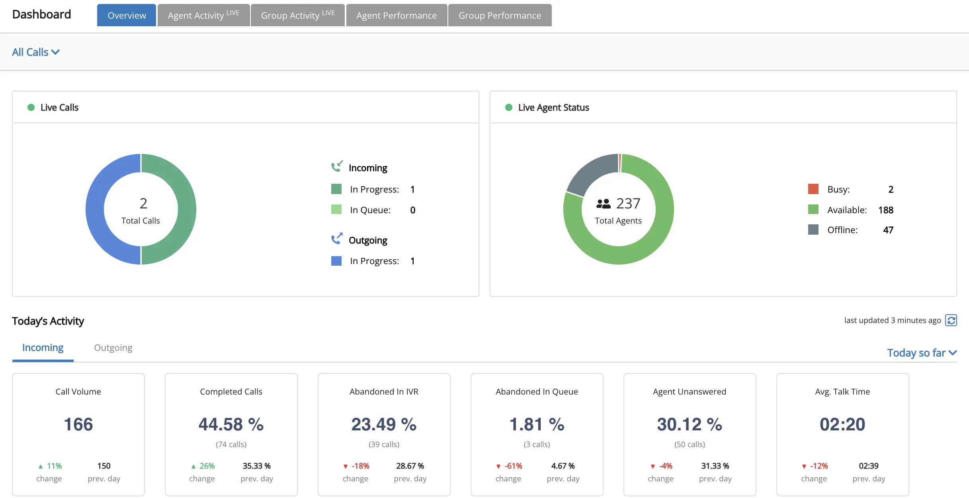Select the Incoming activity tab
969x498 pixels.
43,348
